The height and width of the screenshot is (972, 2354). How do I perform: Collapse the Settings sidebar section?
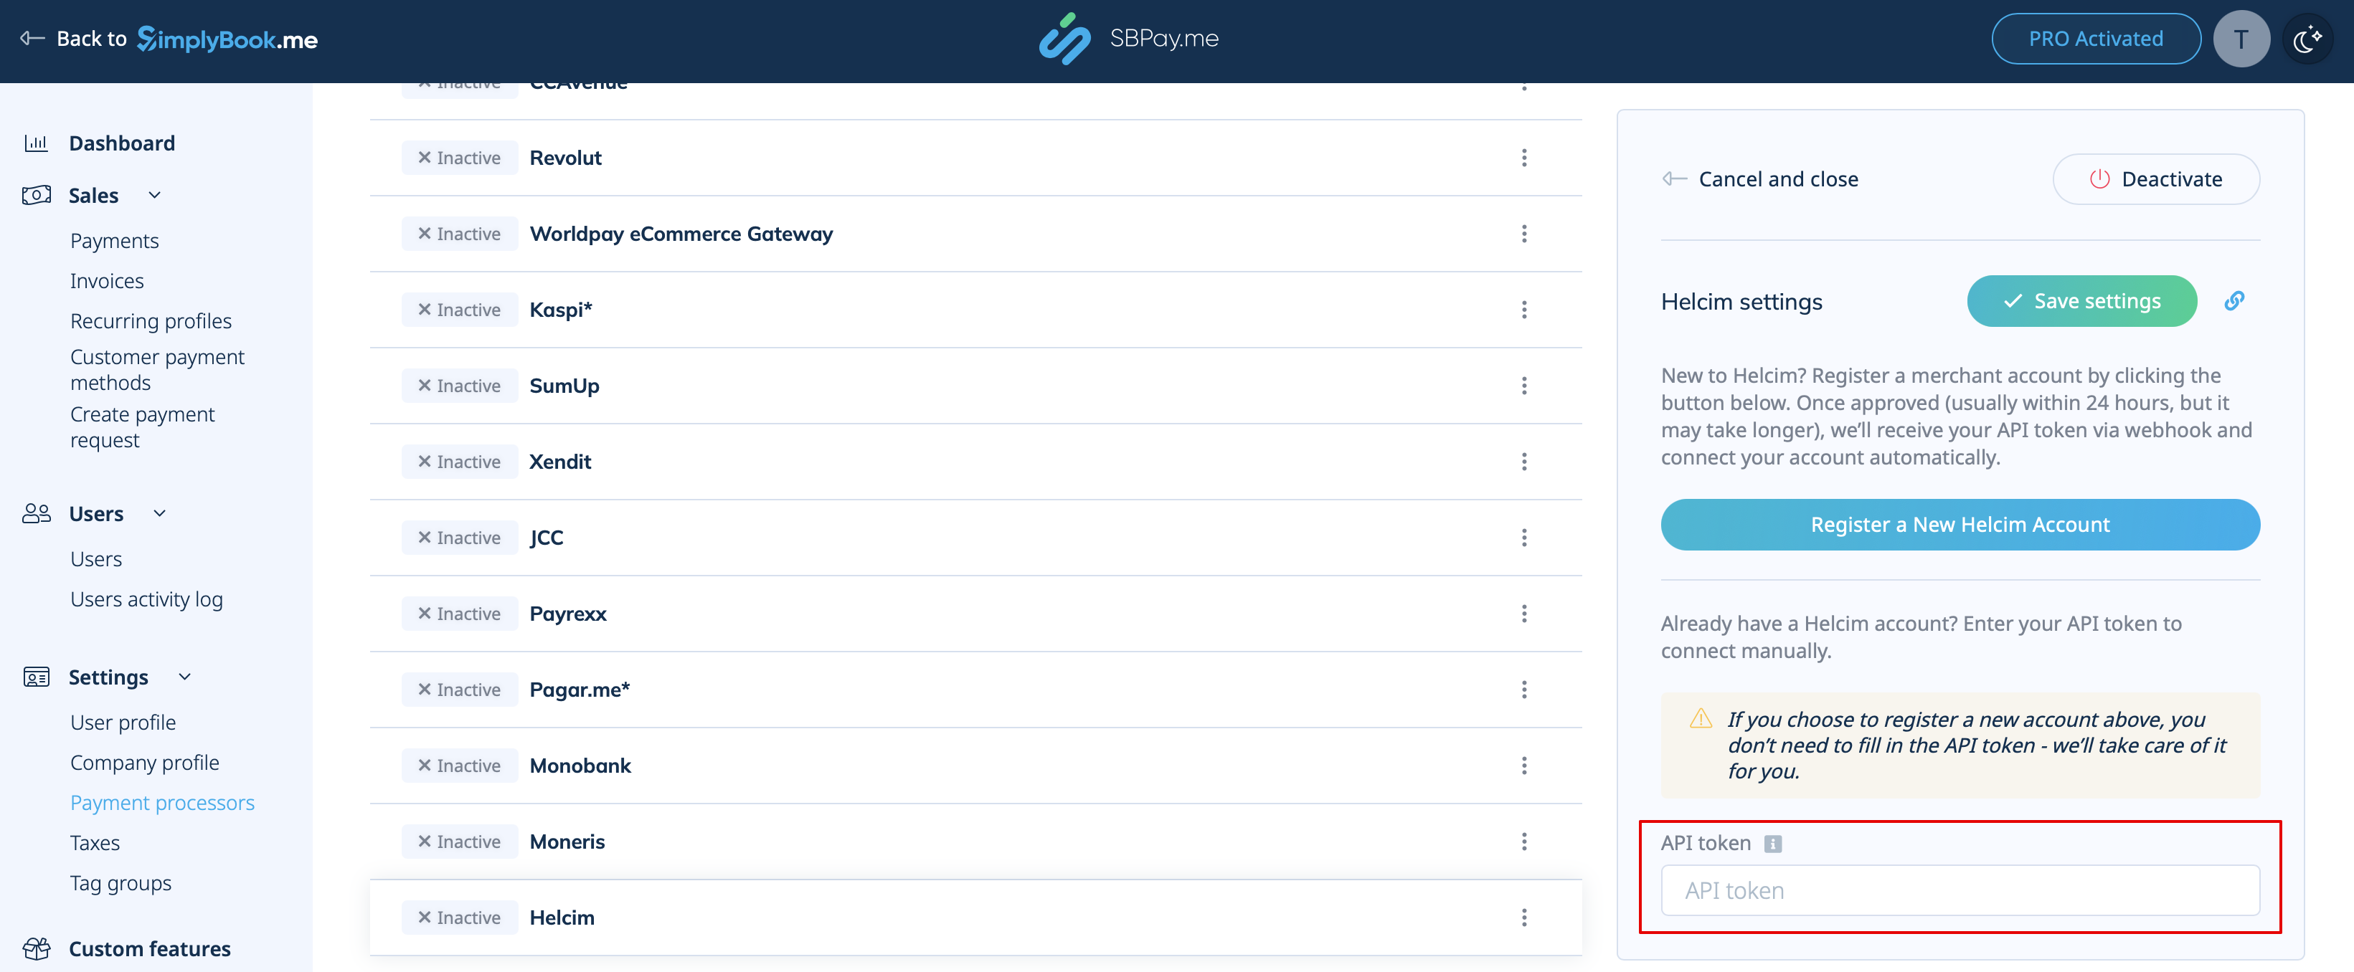(184, 677)
